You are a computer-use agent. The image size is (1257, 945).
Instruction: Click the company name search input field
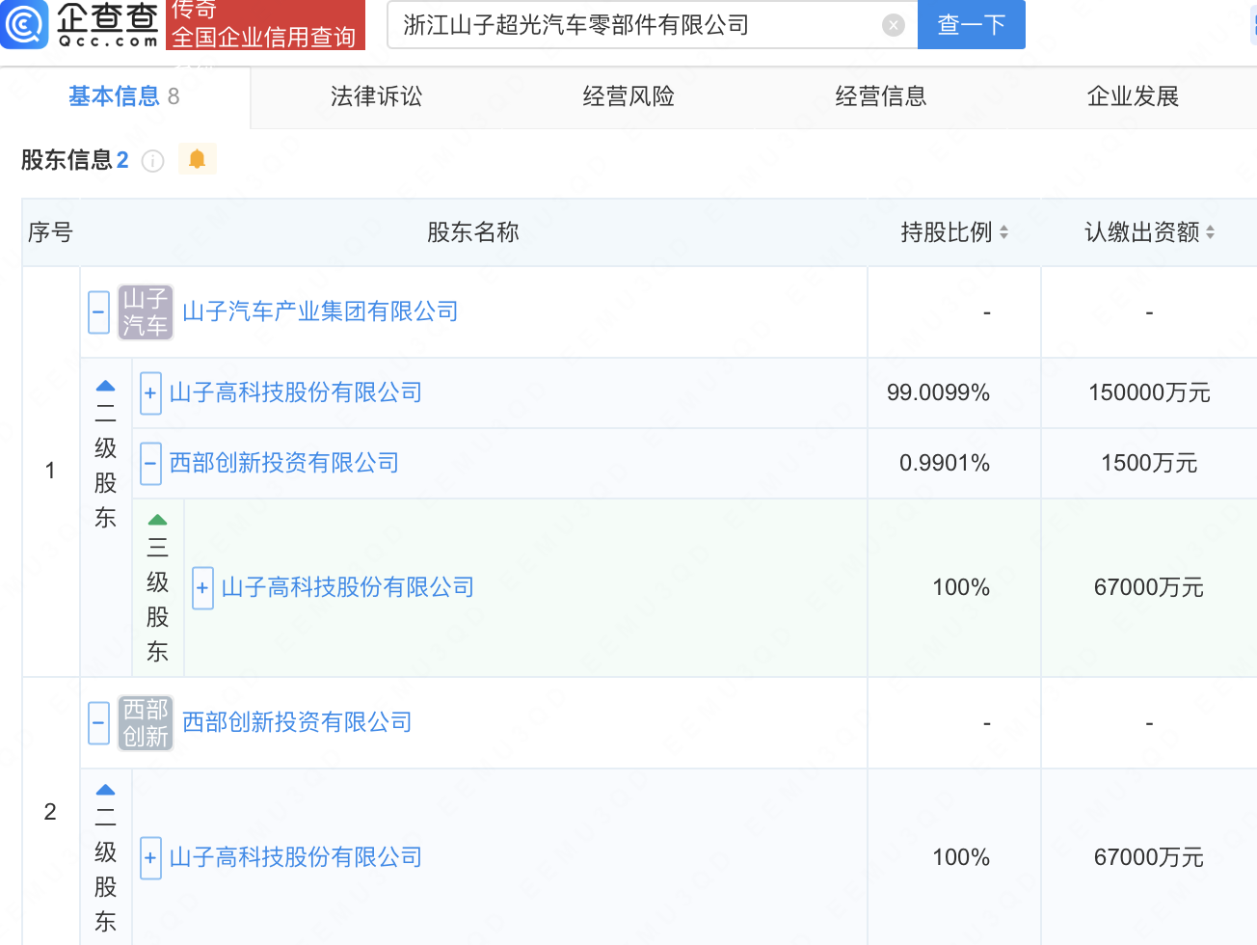pos(636,25)
